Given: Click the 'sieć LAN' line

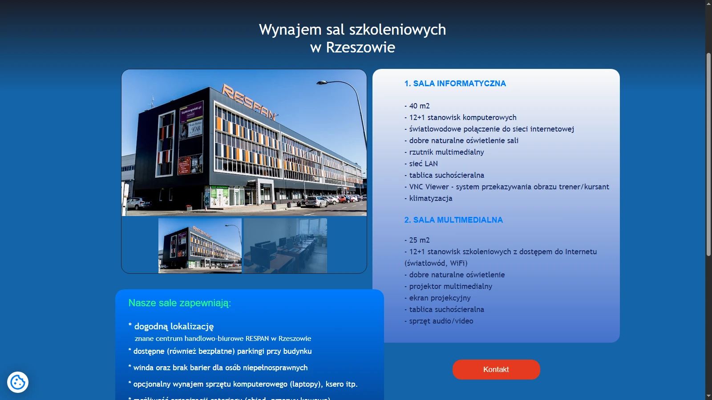Looking at the screenshot, I should [421, 164].
